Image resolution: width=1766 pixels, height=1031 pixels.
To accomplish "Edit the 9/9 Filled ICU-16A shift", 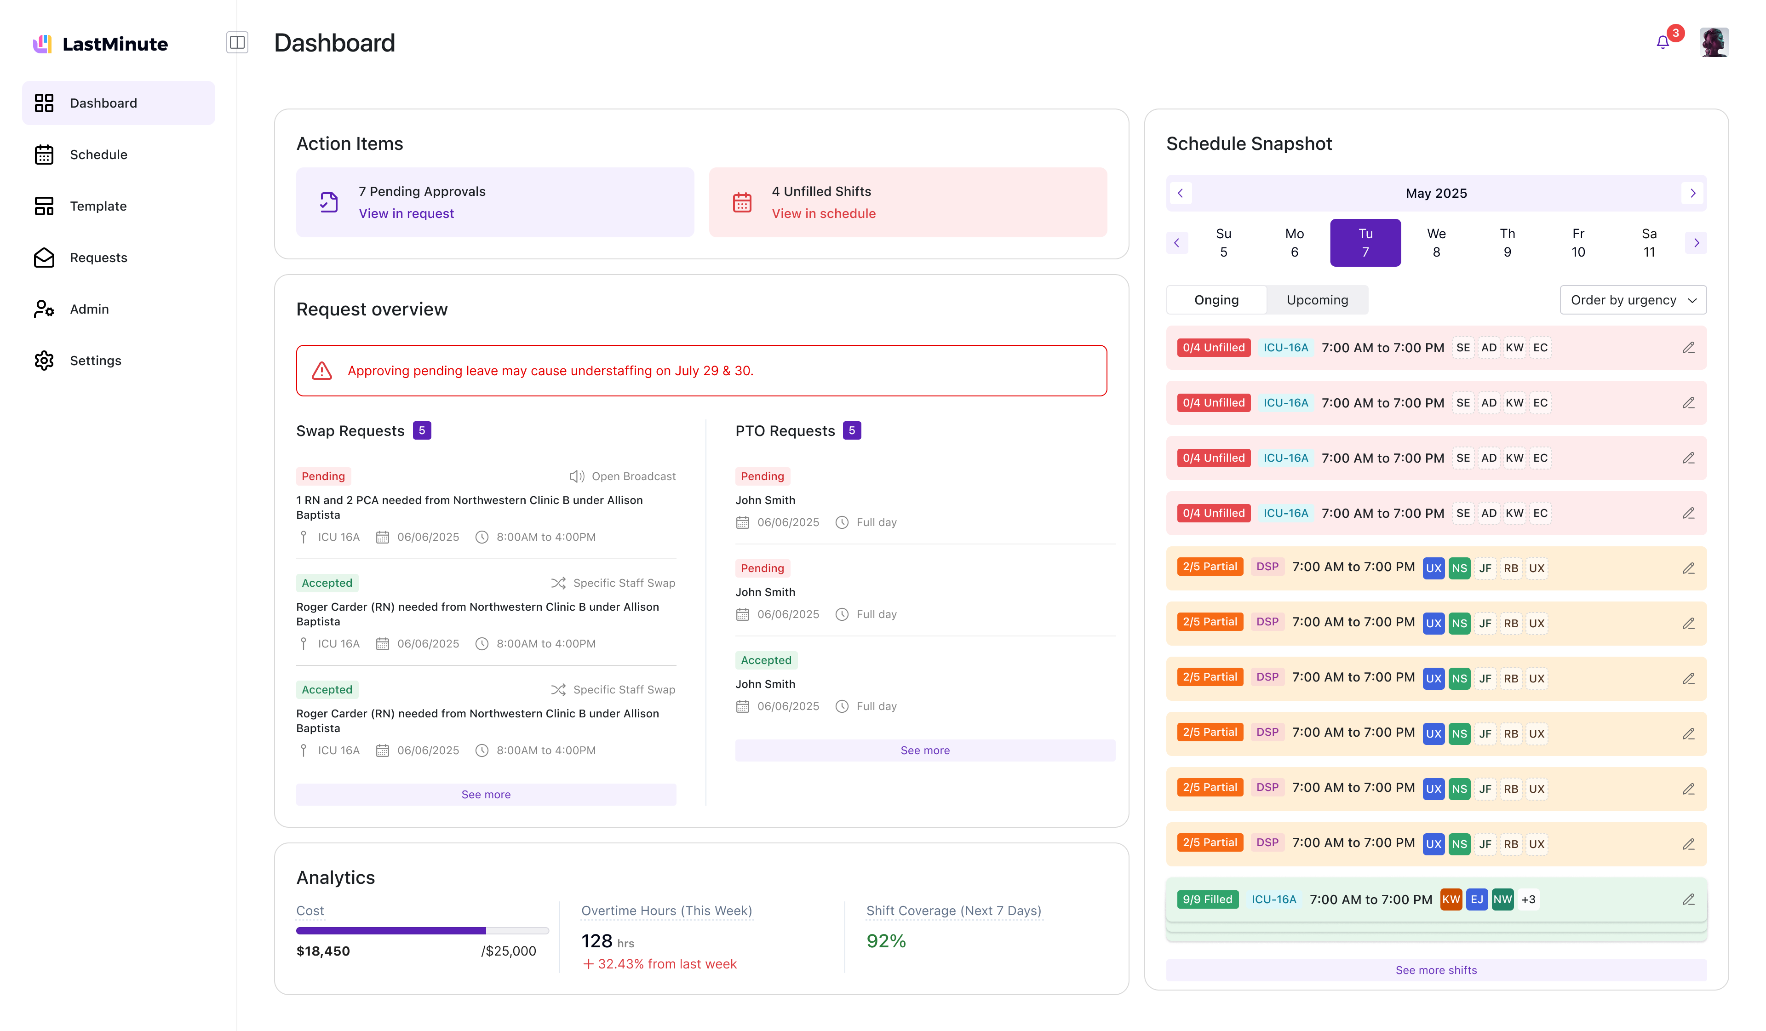I will (1689, 899).
